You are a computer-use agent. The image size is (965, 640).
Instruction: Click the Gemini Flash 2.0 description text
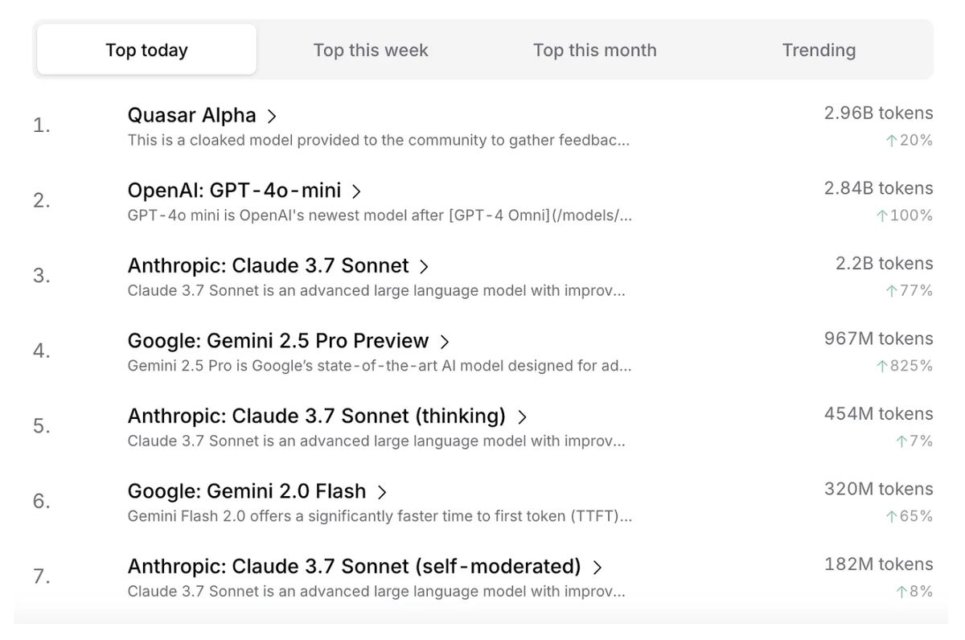tap(380, 516)
